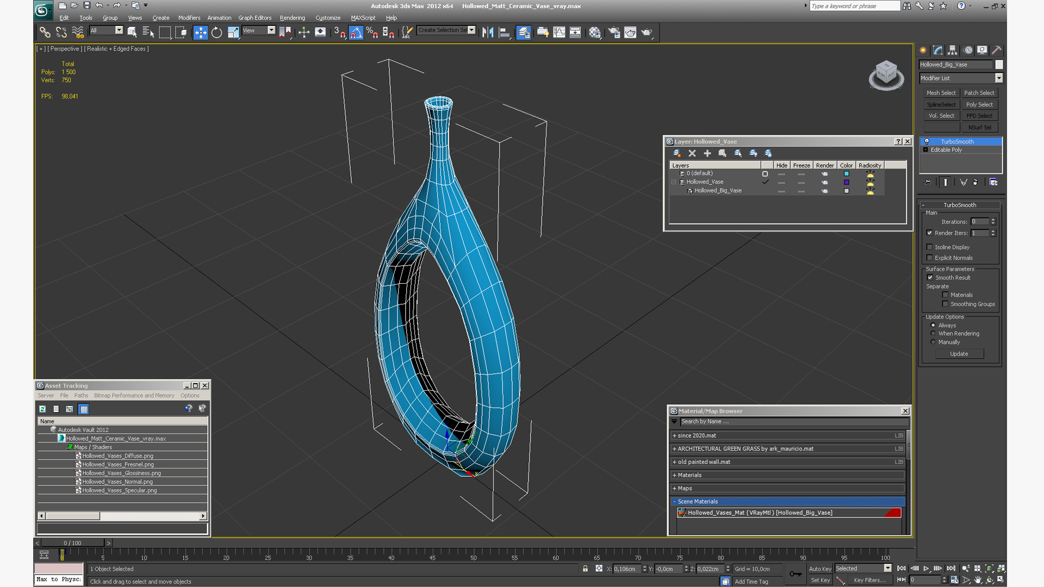Click the ViewCube in viewport

tap(886, 75)
